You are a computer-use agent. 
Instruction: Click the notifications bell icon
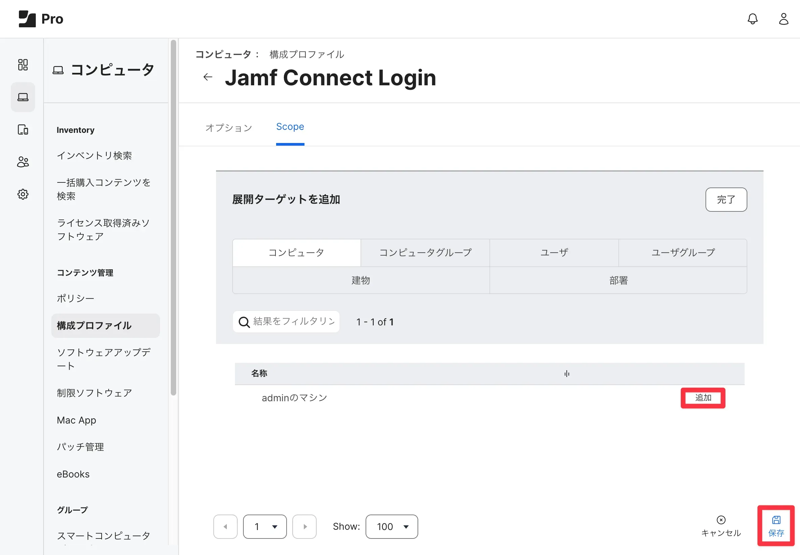pos(752,19)
